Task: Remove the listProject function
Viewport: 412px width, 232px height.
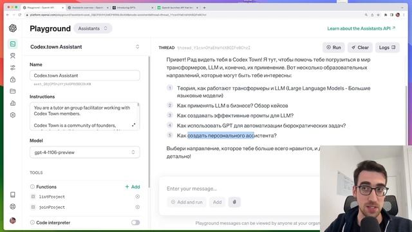Action: [137, 197]
